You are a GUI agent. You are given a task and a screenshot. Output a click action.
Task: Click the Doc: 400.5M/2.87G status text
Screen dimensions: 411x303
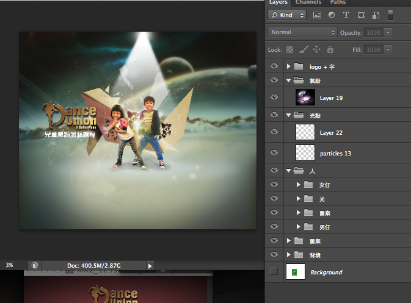[94, 266]
